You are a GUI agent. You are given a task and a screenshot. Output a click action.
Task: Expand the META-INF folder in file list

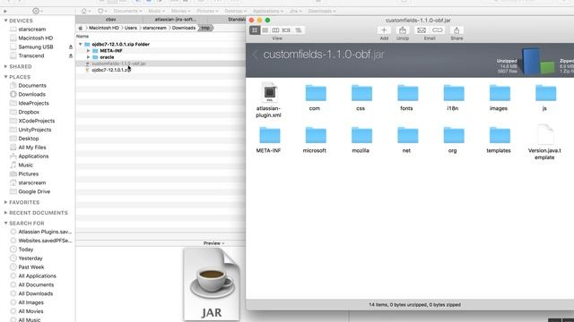point(88,51)
